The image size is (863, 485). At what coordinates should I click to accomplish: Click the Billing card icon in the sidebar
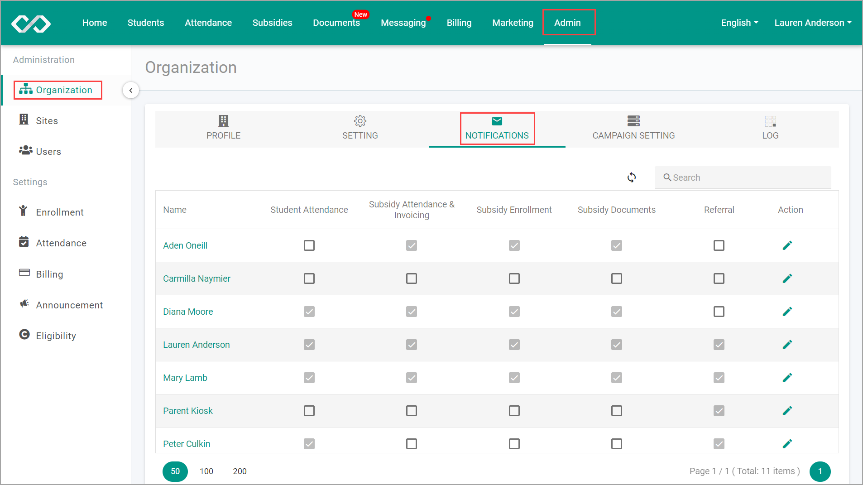click(24, 273)
